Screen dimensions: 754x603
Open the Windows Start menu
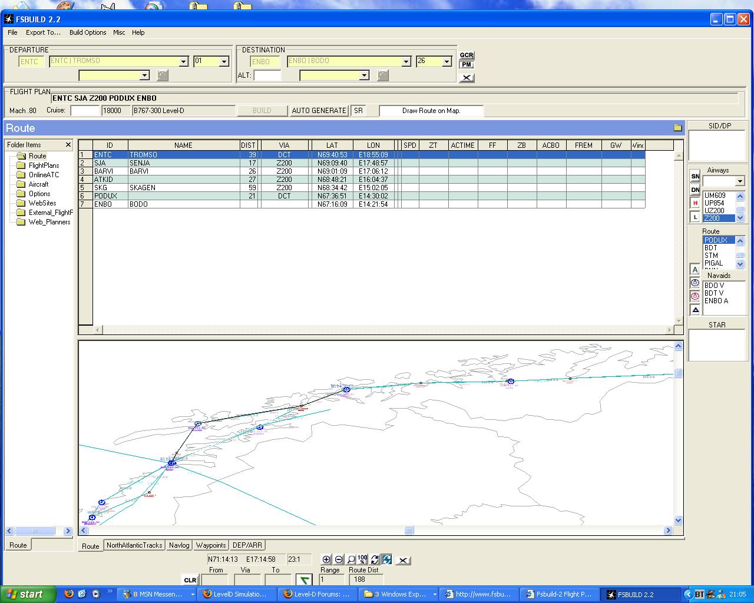28,594
